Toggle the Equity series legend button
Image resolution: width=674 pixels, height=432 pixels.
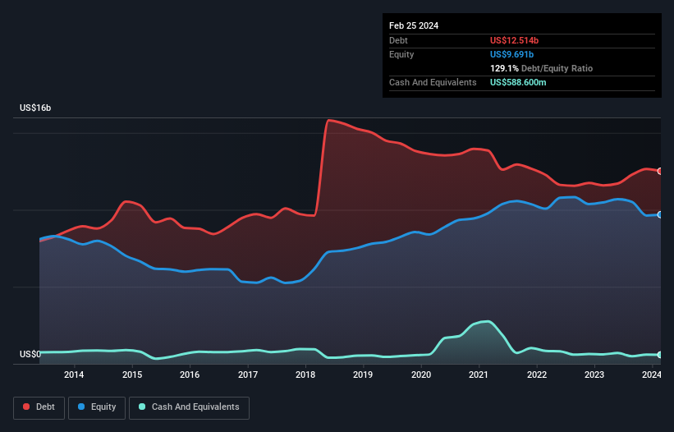point(97,407)
